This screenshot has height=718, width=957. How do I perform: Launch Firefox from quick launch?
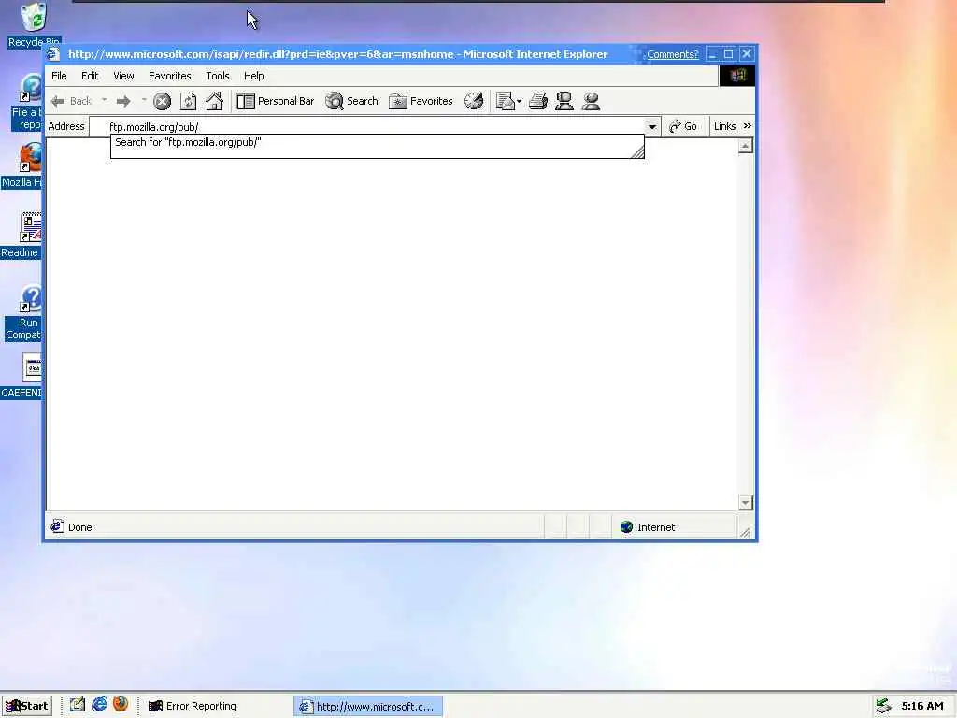coord(121,705)
